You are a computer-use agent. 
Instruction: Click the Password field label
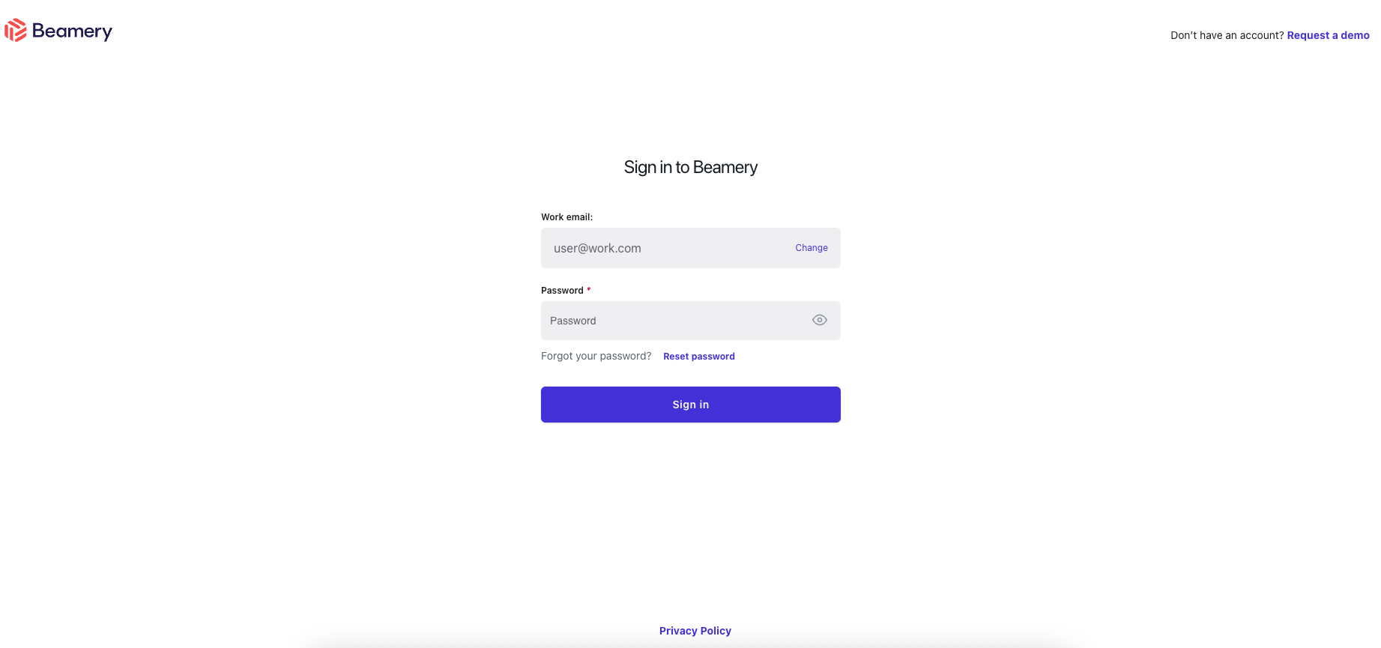click(x=562, y=291)
